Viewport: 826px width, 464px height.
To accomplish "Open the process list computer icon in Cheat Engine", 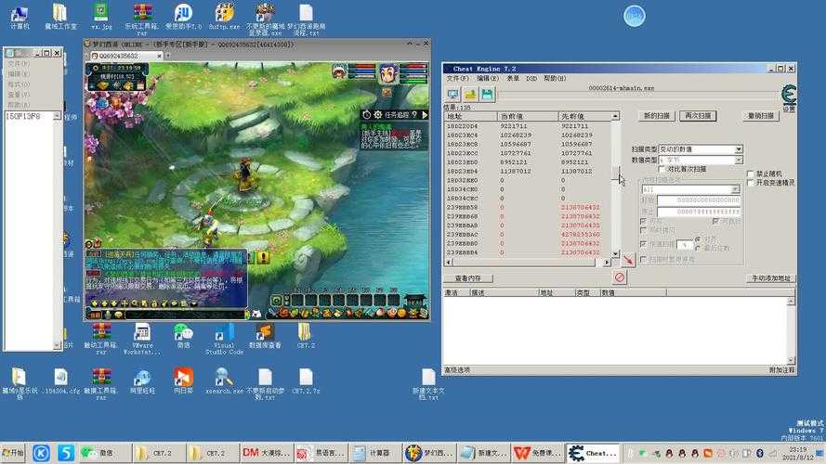I will pyautogui.click(x=453, y=94).
